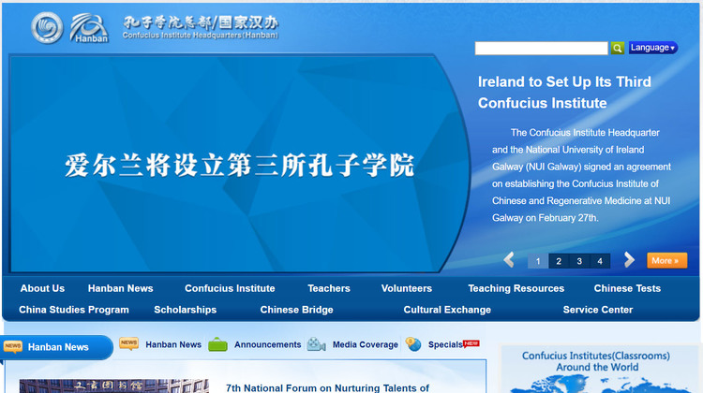Image resolution: width=703 pixels, height=393 pixels.
Task: Switch to the Specials tab
Action: [445, 344]
